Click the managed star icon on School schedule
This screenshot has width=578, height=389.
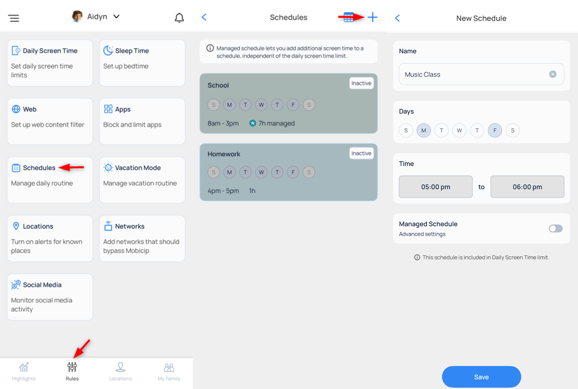pos(253,123)
